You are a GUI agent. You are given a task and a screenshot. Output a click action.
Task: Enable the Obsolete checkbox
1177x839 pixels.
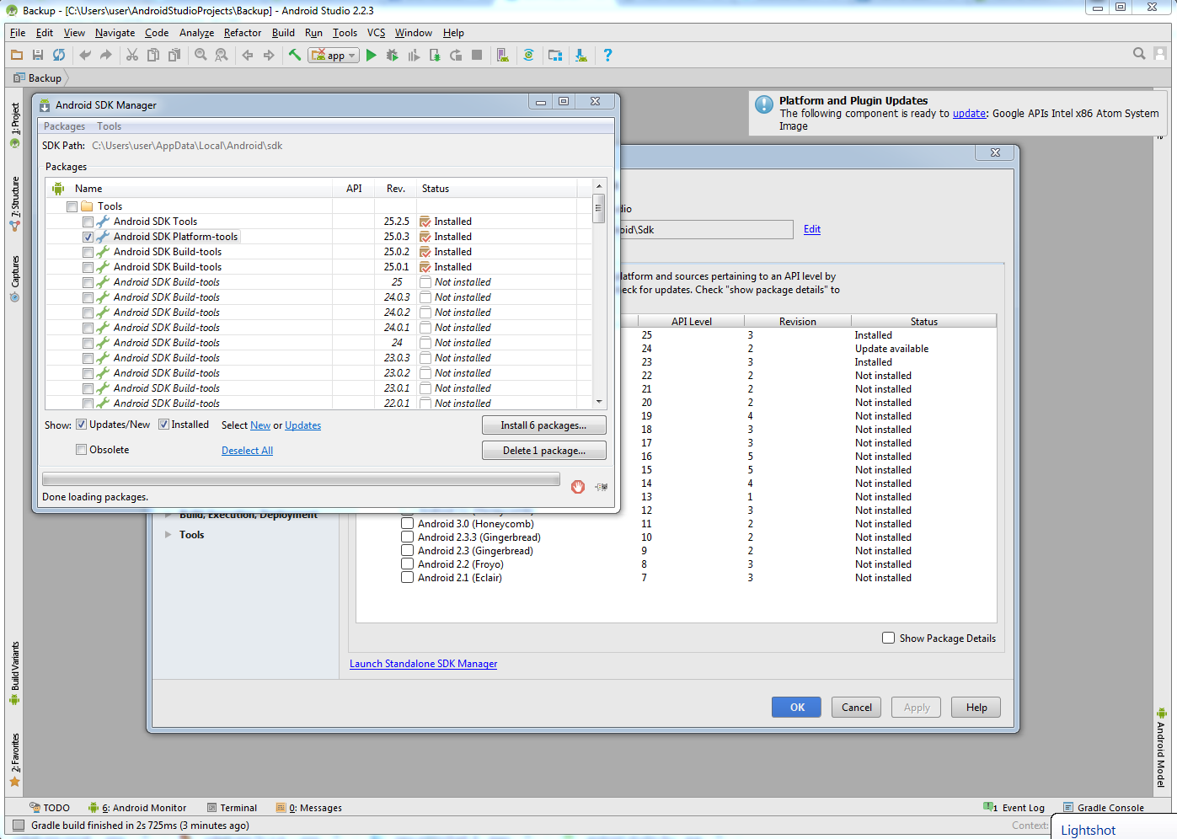tap(82, 450)
